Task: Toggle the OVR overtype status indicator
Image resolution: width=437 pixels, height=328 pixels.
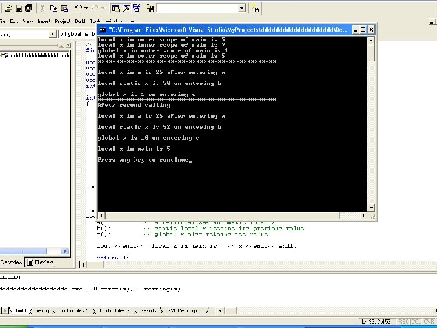Action: pyautogui.click(x=429, y=321)
